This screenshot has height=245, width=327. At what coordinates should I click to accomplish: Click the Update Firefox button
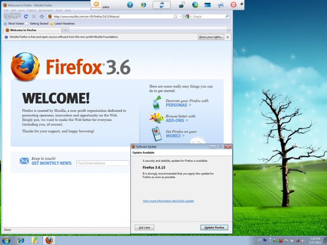coord(214,228)
